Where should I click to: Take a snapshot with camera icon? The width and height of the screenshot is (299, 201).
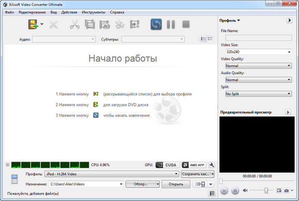coord(287,191)
